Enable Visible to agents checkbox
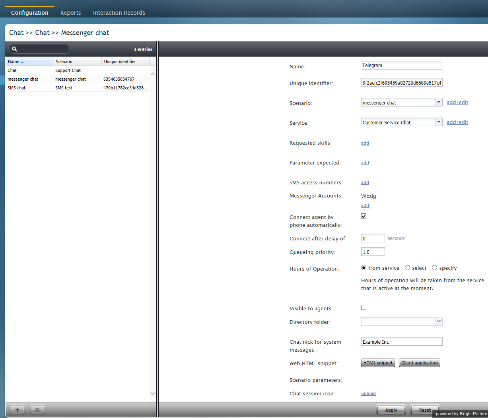This screenshot has width=488, height=418. [x=364, y=308]
